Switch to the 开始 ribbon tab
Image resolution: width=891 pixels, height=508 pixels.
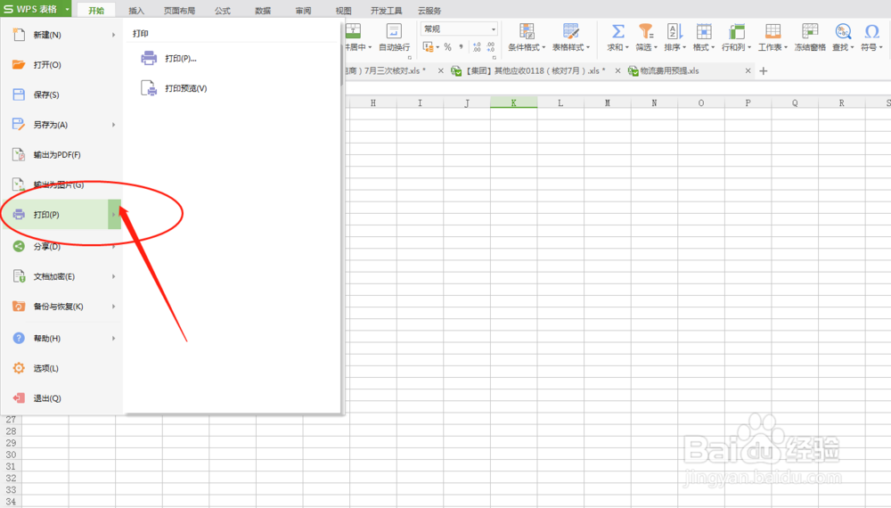[96, 10]
